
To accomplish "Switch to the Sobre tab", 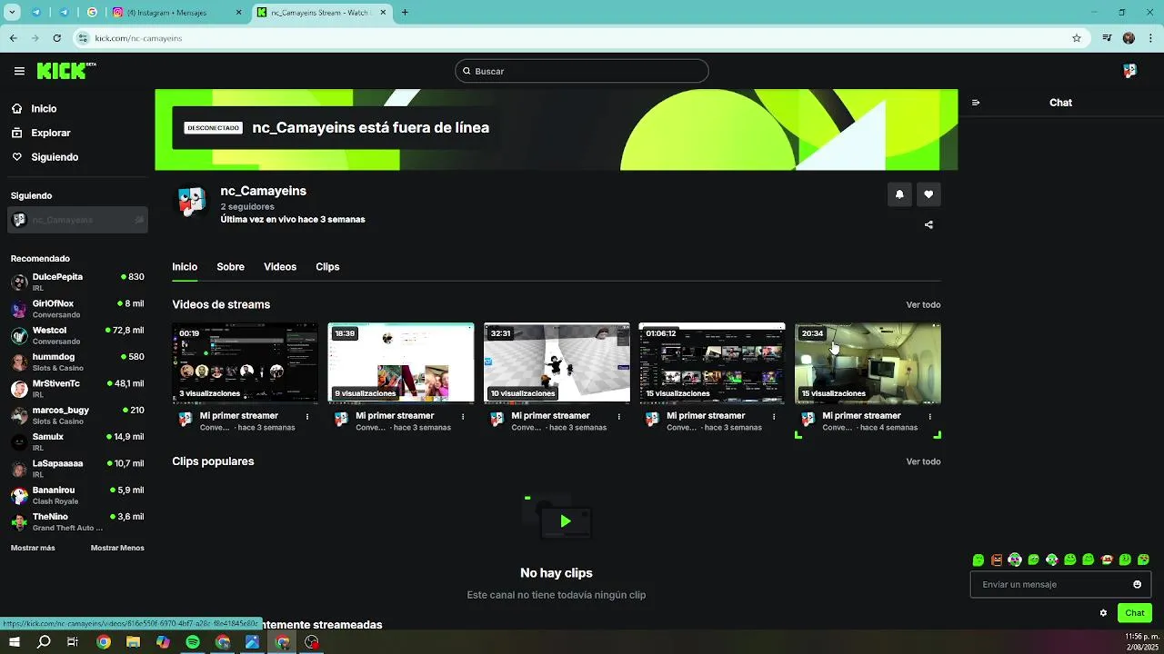I will tap(230, 267).
